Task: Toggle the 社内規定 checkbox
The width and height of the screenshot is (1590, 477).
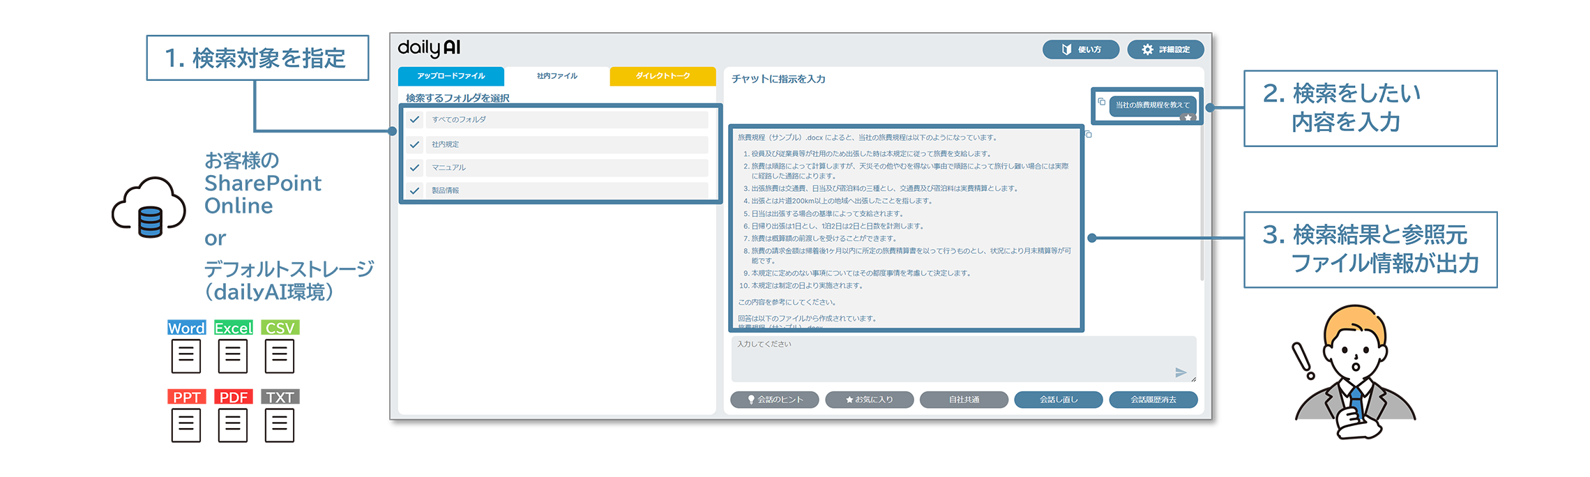Action: 415,144
